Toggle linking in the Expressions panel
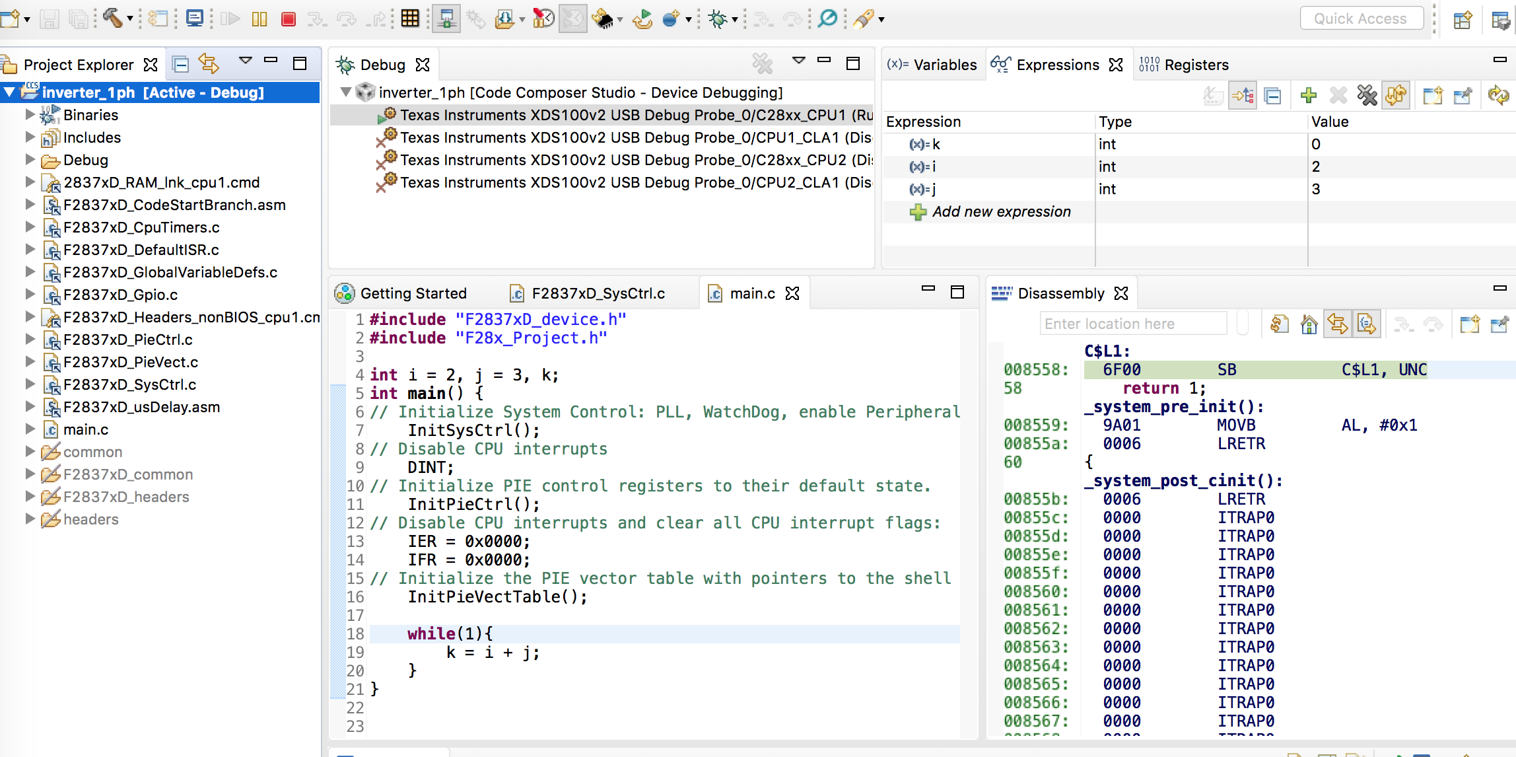This screenshot has height=757, width=1516. click(1242, 95)
